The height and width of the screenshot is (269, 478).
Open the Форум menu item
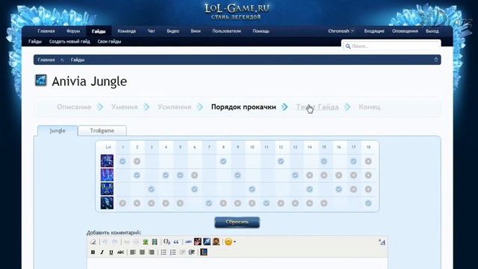[73, 31]
